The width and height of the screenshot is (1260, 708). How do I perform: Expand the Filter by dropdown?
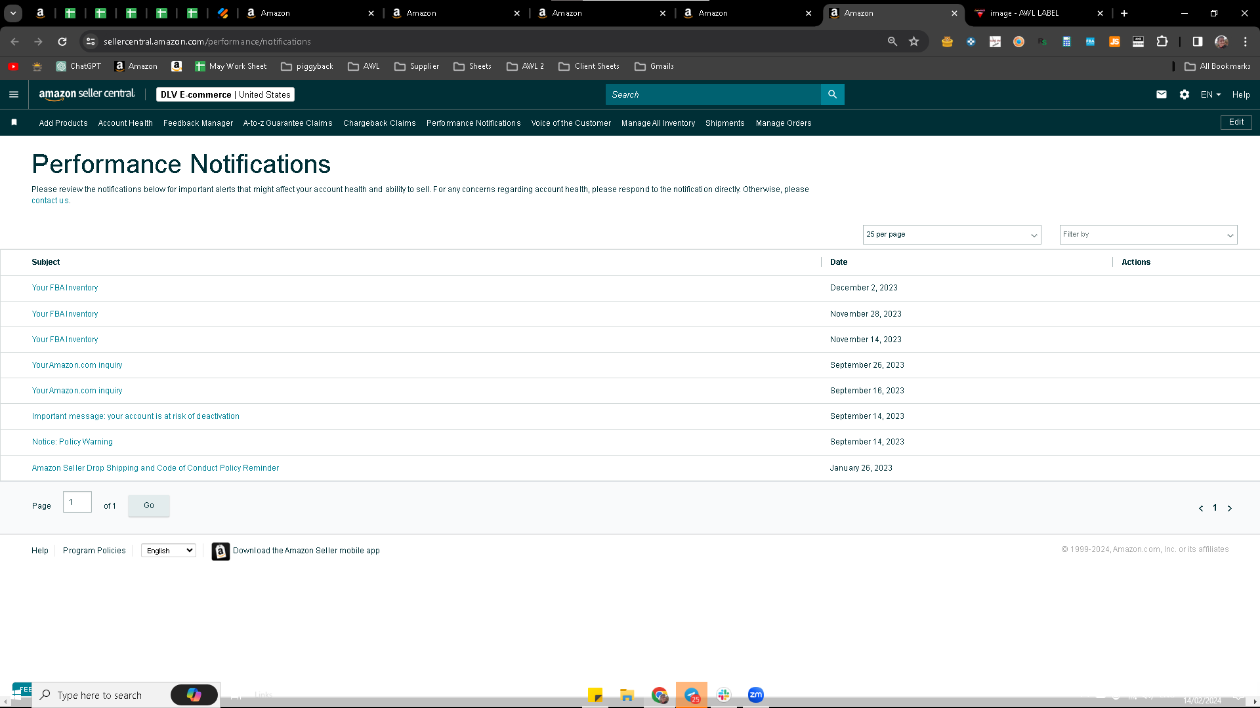(x=1148, y=235)
